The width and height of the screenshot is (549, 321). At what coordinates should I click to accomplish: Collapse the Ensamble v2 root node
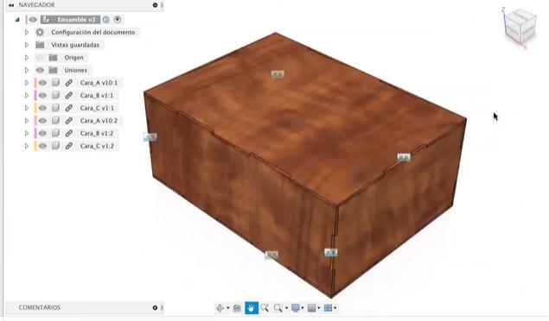click(x=17, y=20)
